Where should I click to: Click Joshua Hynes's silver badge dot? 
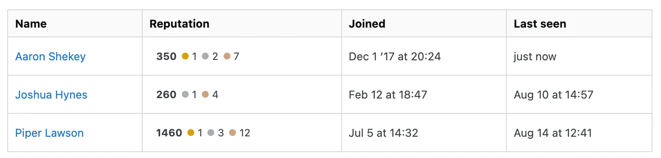click(x=185, y=94)
